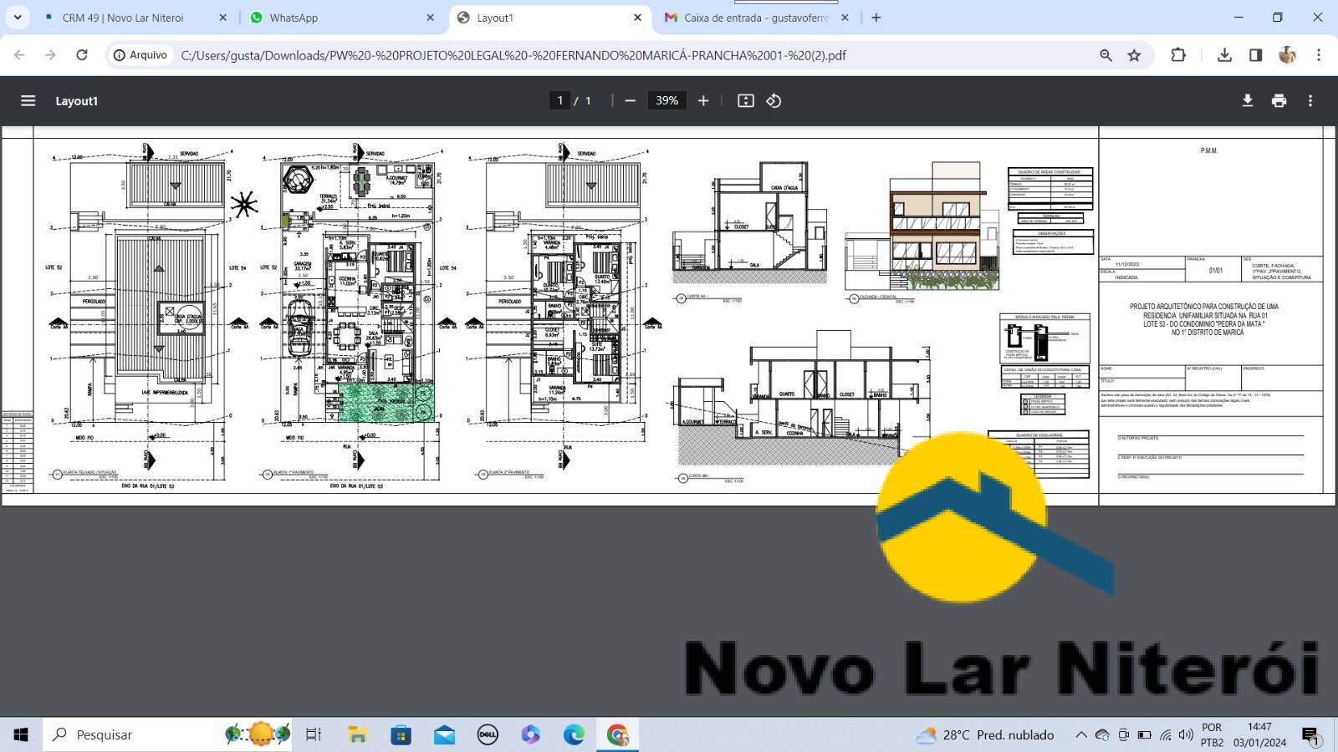Switch input language POR PTB2
This screenshot has height=752, width=1338.
1212,734
